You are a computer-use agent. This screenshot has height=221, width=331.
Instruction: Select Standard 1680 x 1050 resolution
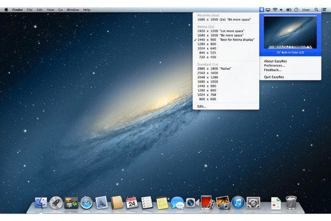[x=225, y=81]
